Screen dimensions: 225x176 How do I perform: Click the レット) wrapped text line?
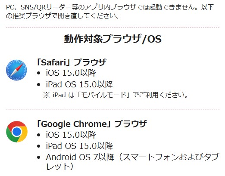click(x=60, y=167)
